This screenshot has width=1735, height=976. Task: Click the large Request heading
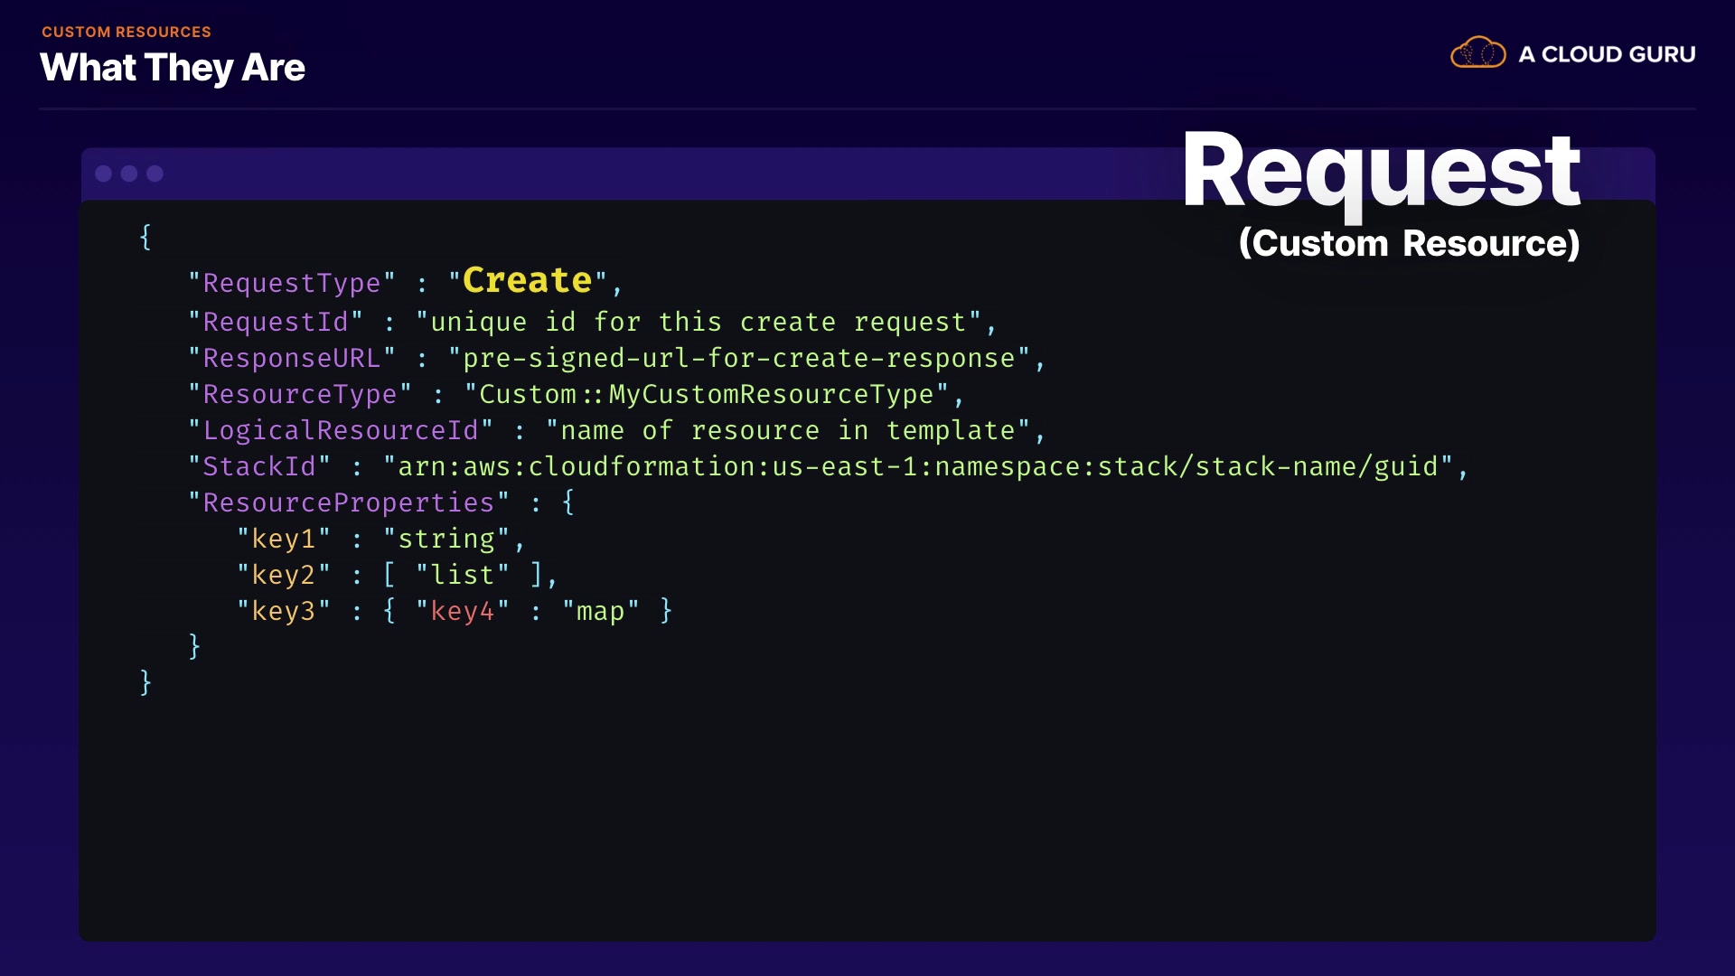click(1381, 172)
